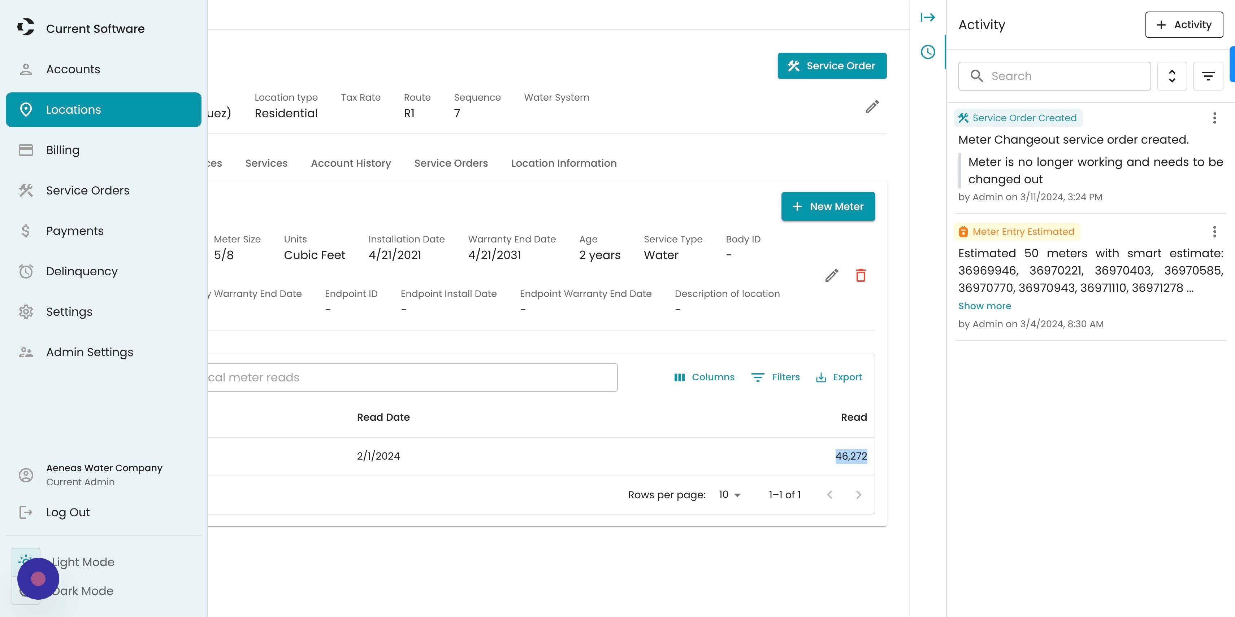
Task: Open the activity history clock icon
Action: coord(928,52)
